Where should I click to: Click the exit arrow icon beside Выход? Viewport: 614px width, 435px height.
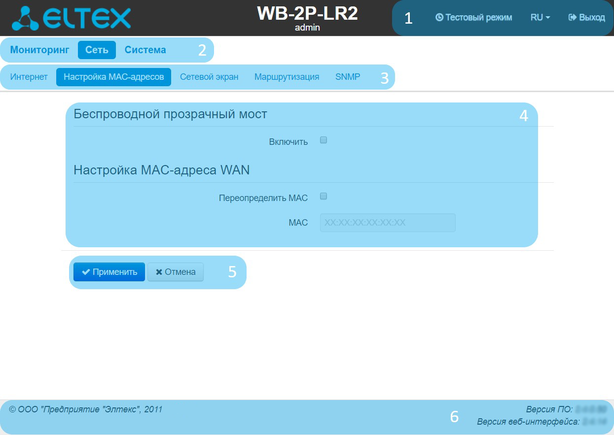point(573,18)
